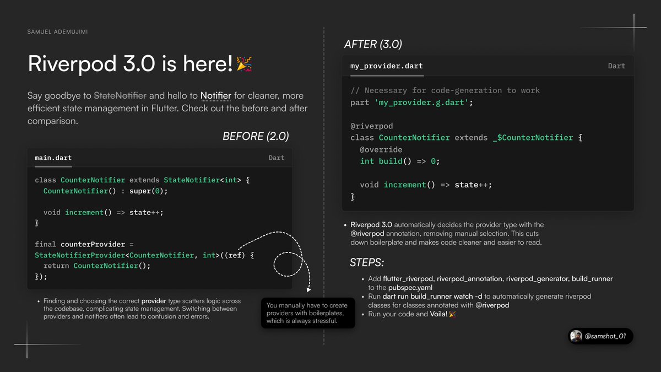Click the 'extends _$CounterNotifier' class line

[466, 137]
